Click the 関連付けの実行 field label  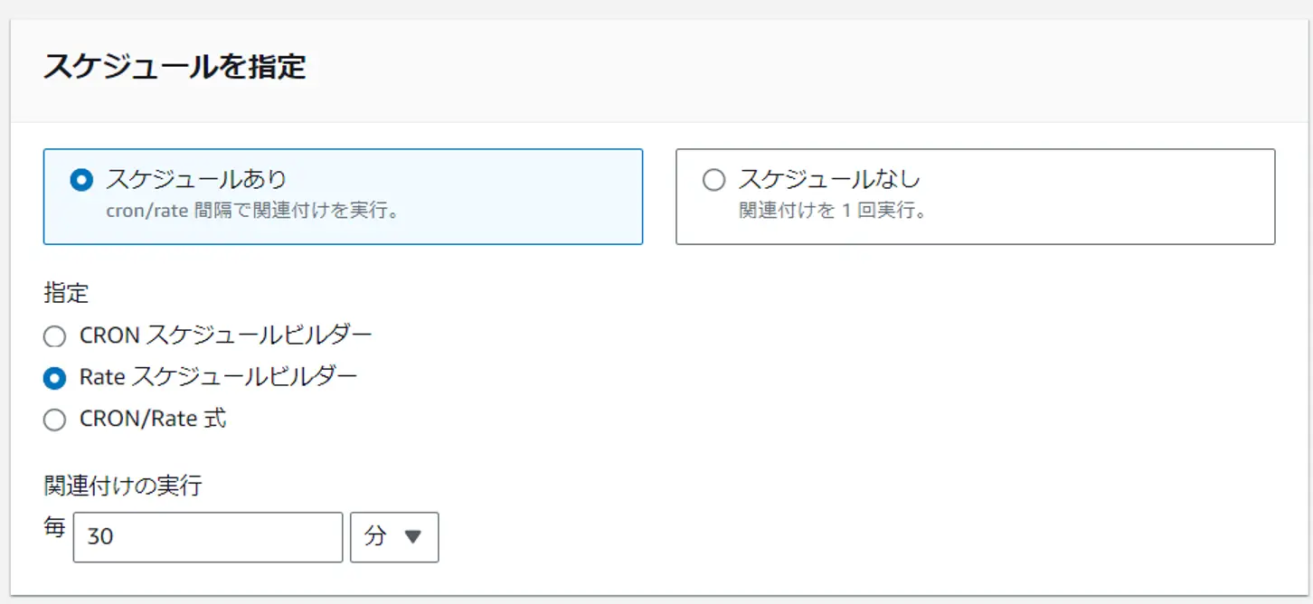(123, 486)
